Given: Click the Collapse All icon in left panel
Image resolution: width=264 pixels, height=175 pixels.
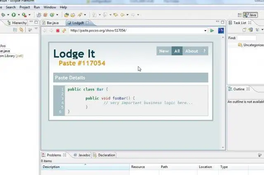Looking at the screenshot, I should [x=15, y=30].
